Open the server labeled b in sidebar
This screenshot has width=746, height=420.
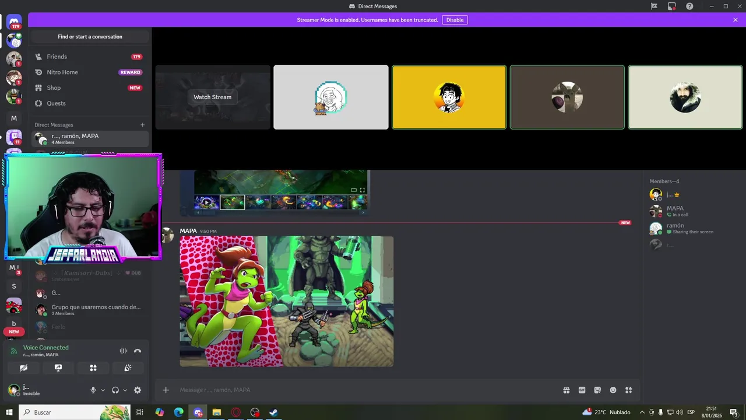click(x=14, y=324)
